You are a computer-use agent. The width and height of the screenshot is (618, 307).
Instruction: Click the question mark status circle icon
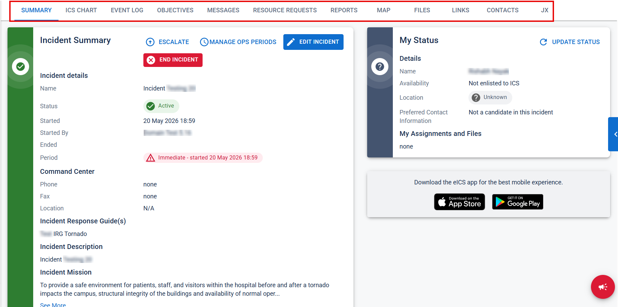(380, 67)
